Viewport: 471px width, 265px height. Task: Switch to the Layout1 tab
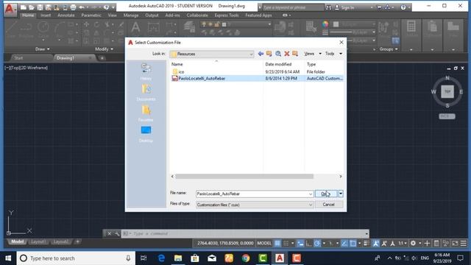pyautogui.click(x=38, y=241)
